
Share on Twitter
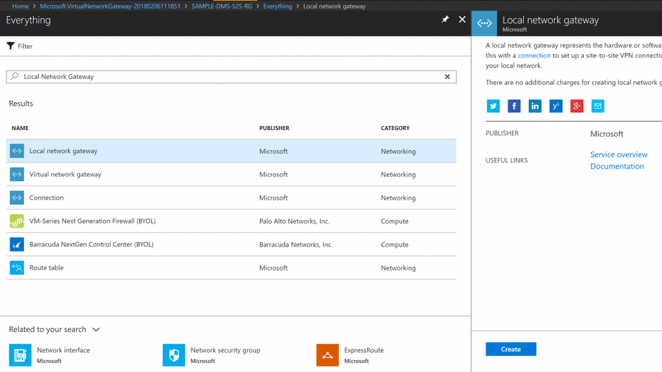[493, 106]
